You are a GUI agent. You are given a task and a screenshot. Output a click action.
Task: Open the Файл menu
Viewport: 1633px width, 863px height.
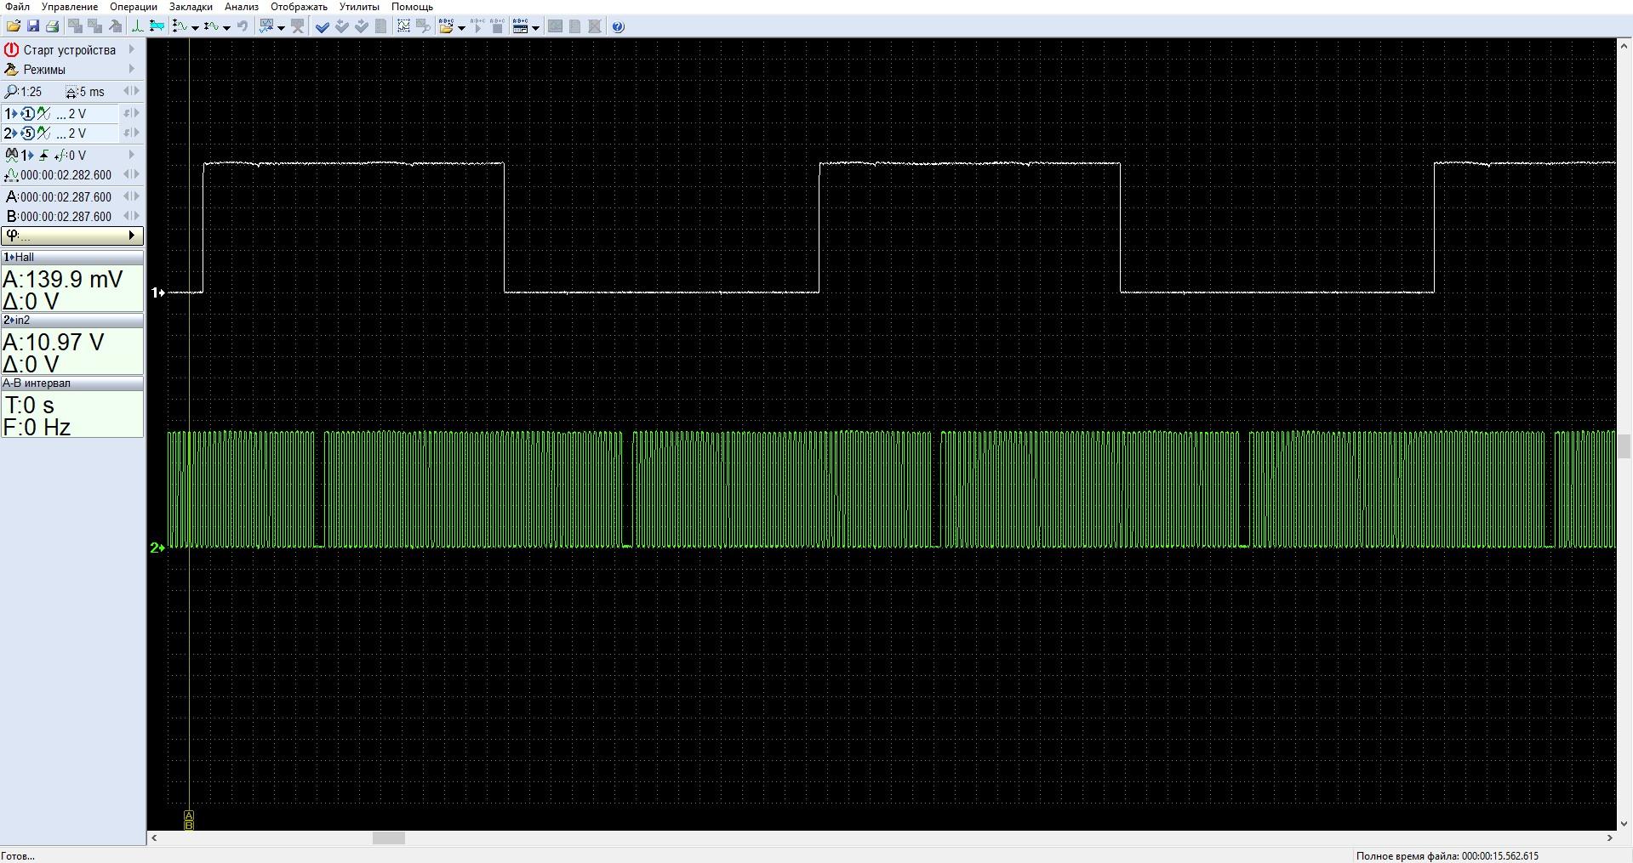(17, 7)
